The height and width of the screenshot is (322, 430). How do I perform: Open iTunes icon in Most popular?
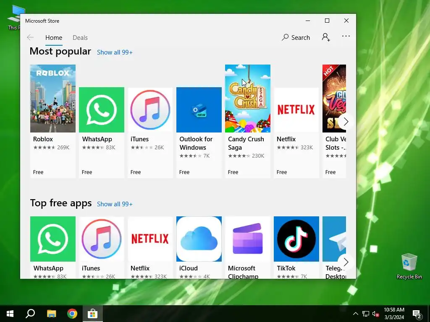click(x=150, y=110)
